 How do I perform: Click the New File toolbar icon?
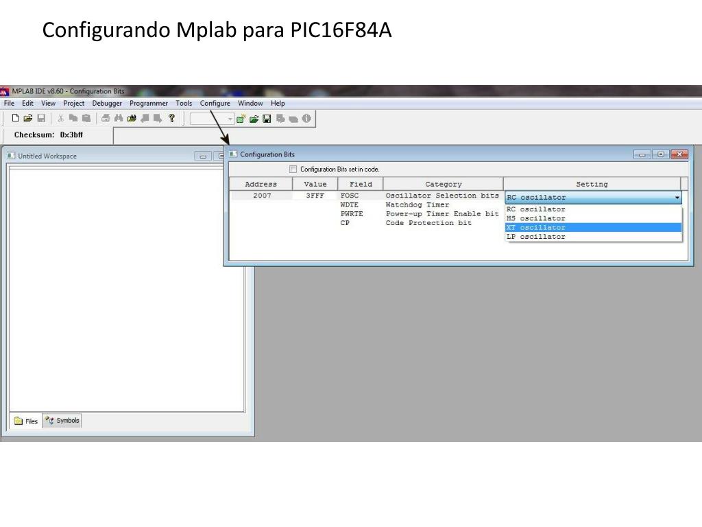tap(15, 118)
